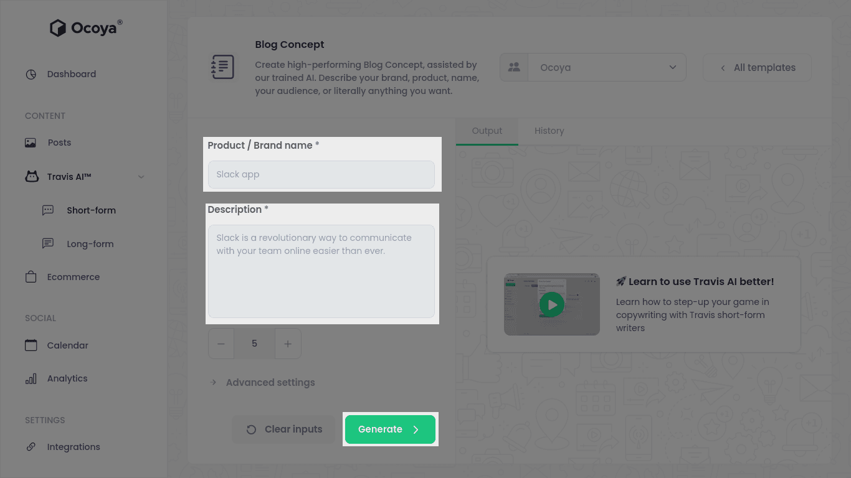The image size is (851, 478).
Task: Click the Product / Brand name field
Action: [321, 174]
